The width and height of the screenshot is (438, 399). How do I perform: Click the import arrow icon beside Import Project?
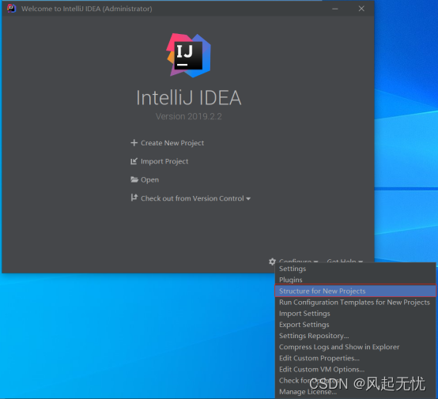[x=134, y=161]
